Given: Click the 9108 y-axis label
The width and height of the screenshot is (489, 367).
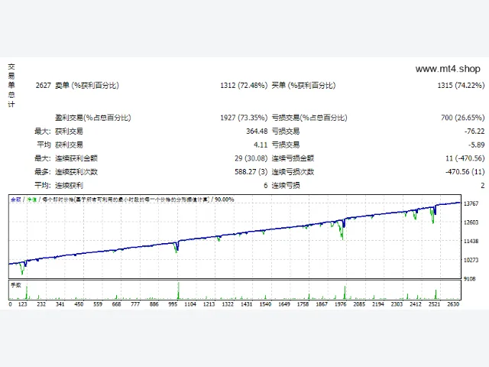Looking at the screenshot, I should coord(470,278).
